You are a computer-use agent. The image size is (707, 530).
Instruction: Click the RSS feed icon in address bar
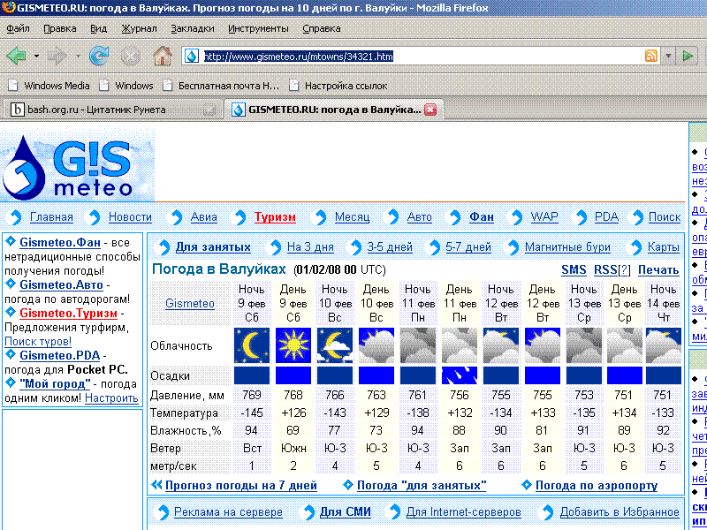click(x=651, y=56)
